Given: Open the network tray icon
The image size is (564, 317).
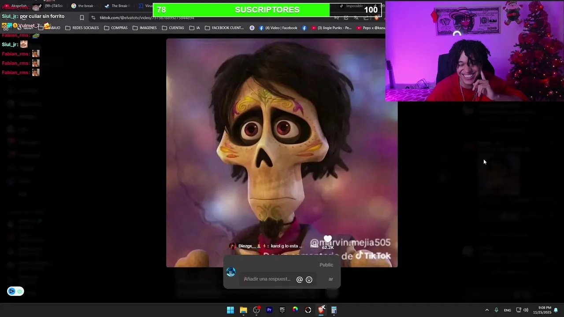Looking at the screenshot, I should click(519, 310).
